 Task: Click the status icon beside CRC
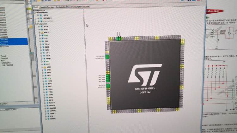pos(43,39)
